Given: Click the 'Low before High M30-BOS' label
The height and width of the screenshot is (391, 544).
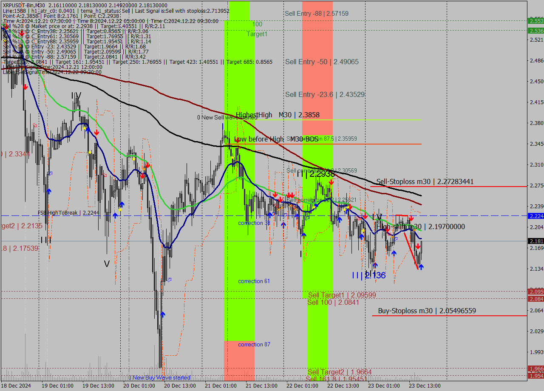Looking at the screenshot, I should (276, 139).
